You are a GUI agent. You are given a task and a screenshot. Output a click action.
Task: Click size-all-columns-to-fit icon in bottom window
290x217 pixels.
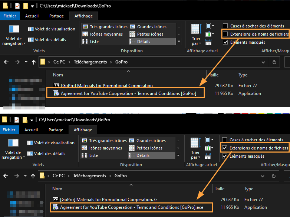tap(208, 156)
